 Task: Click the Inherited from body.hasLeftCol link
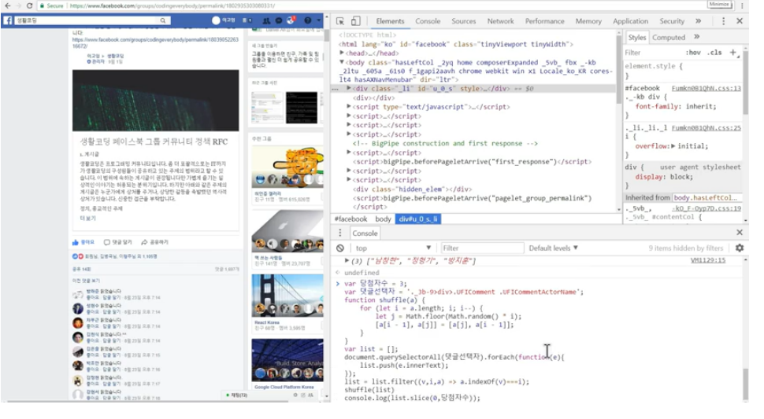705,198
